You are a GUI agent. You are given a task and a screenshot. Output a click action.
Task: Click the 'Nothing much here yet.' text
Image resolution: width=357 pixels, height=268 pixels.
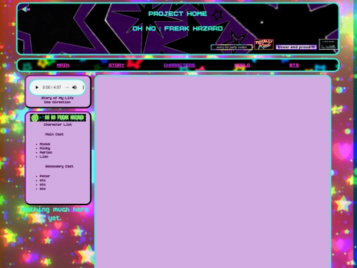(x=55, y=214)
